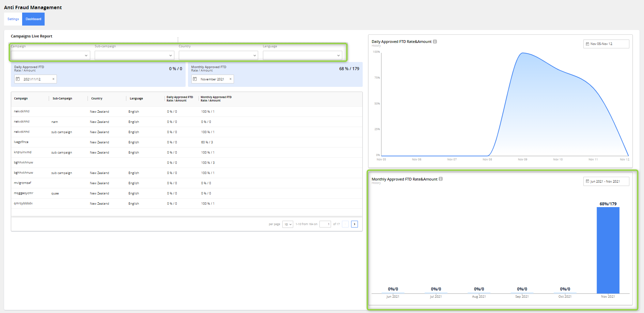644x313 pixels.
Task: Change the per page value dropdown
Action: tap(287, 224)
